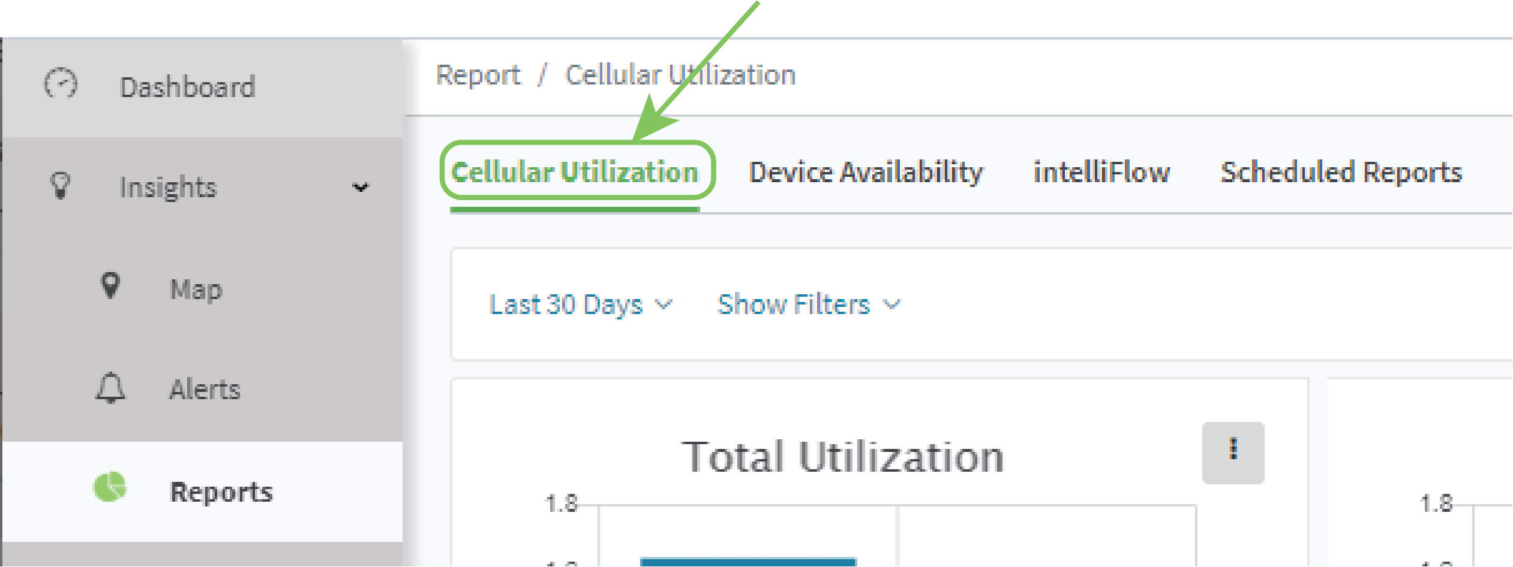The height and width of the screenshot is (567, 1513).
Task: Switch to the intelliFlow tab
Action: point(1101,173)
